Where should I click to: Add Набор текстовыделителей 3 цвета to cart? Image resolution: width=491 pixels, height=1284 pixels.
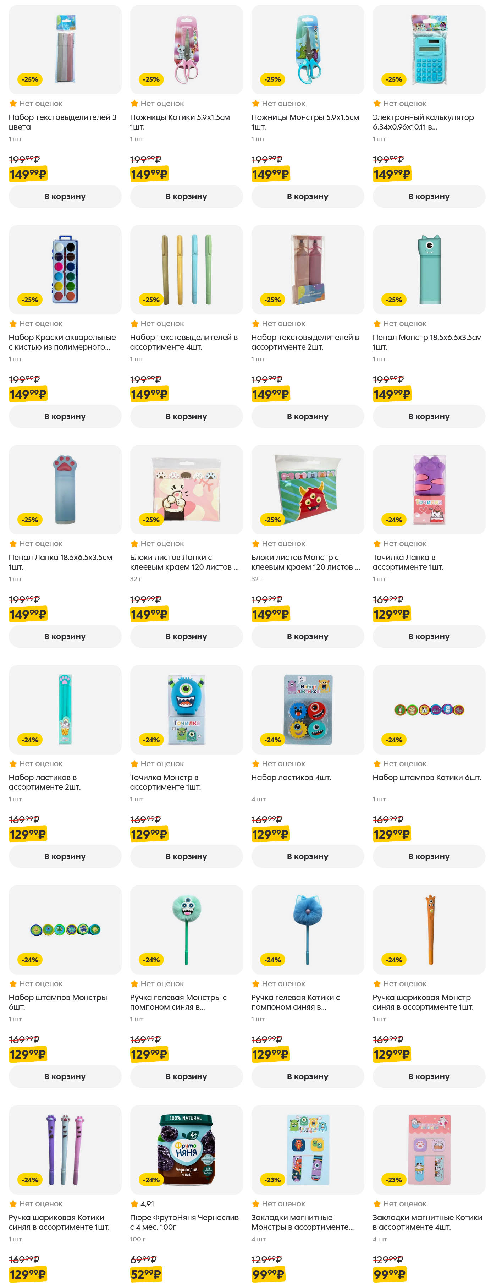tap(65, 196)
